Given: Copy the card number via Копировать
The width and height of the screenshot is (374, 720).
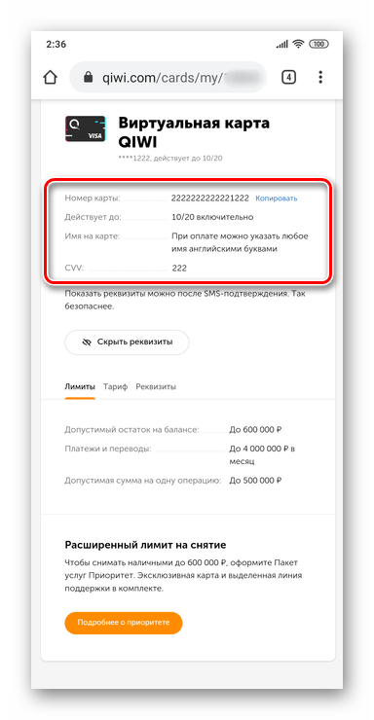Looking at the screenshot, I should point(277,198).
